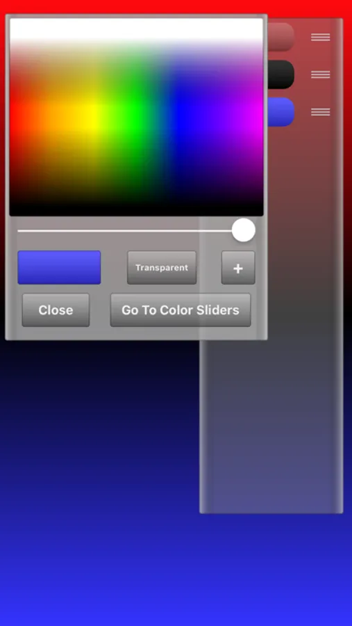Tap the blue current color preview swatch
This screenshot has height=626, width=352.
pos(59,268)
